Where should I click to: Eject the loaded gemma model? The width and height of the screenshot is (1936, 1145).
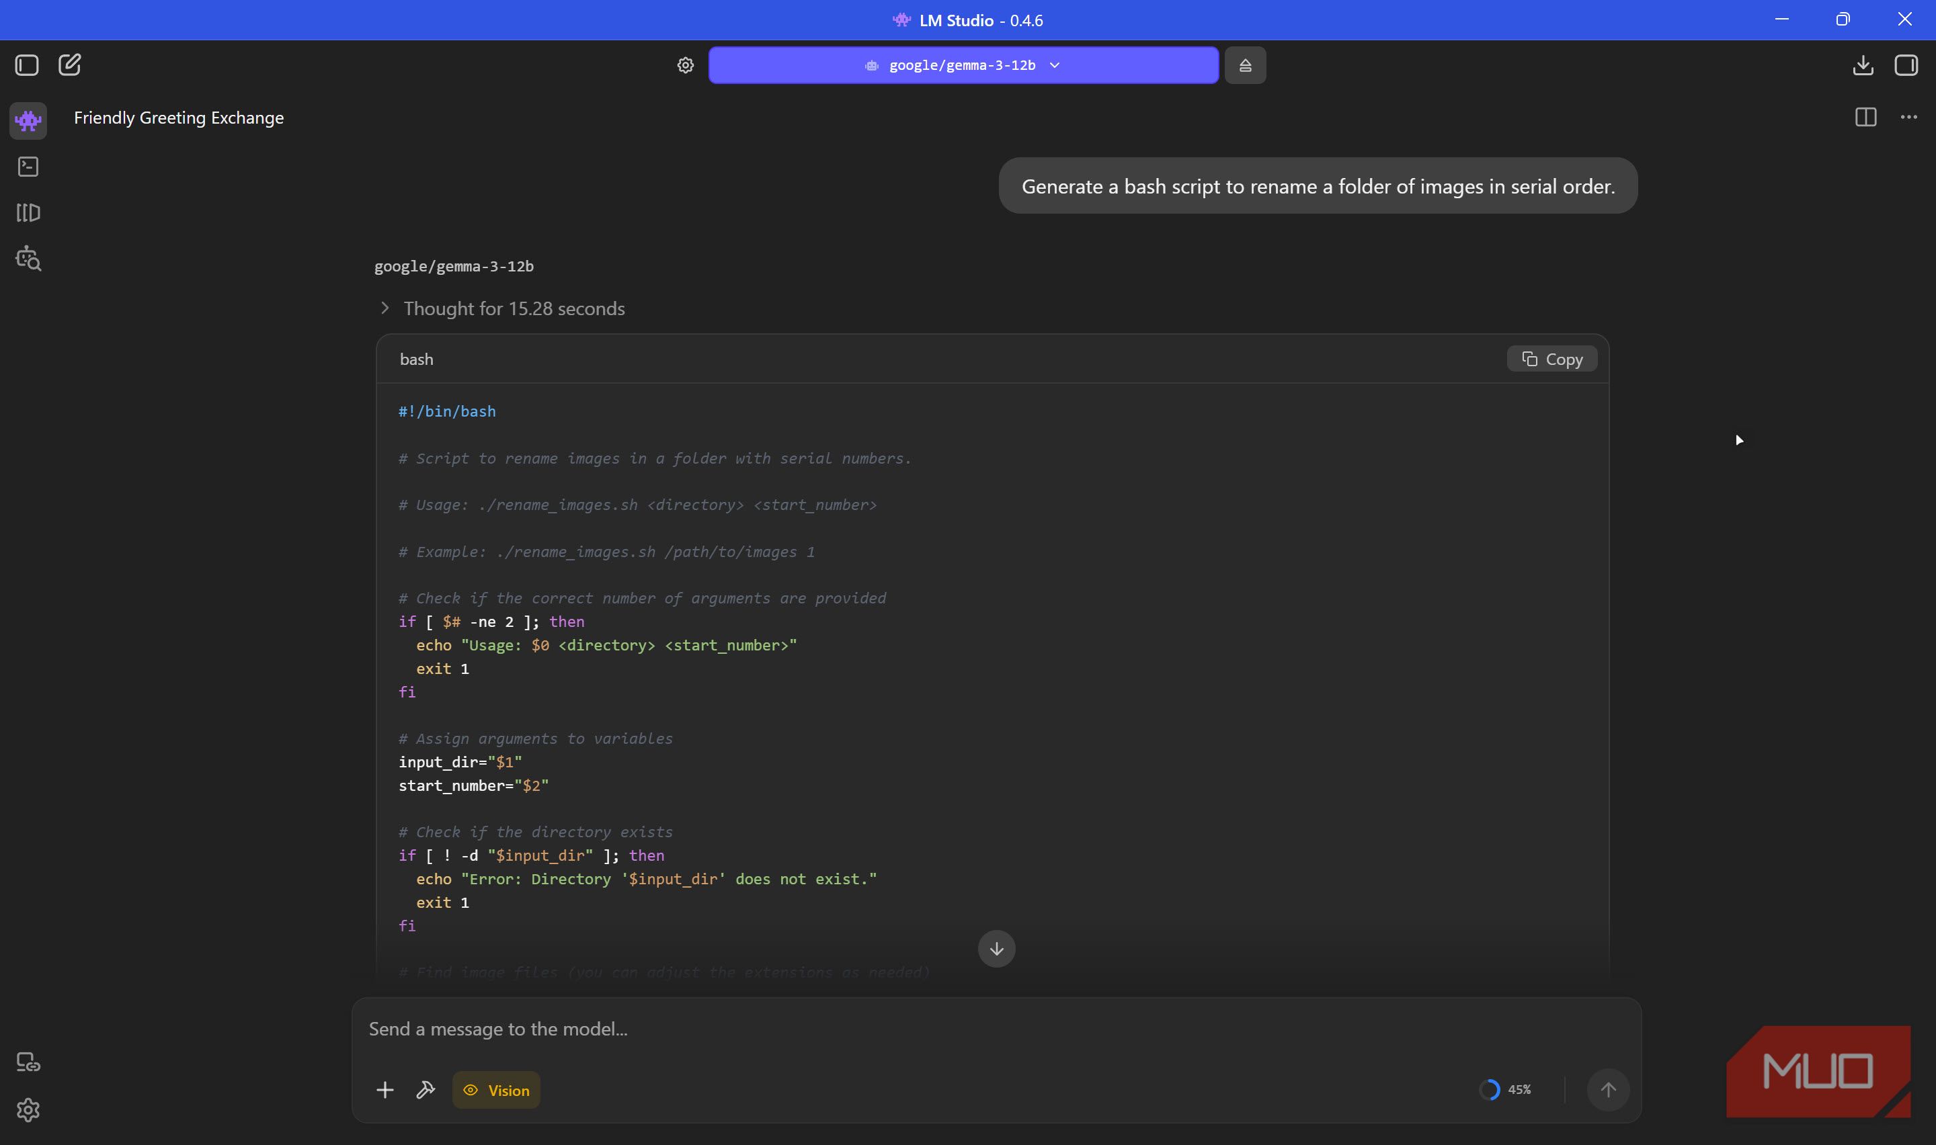(x=1245, y=66)
